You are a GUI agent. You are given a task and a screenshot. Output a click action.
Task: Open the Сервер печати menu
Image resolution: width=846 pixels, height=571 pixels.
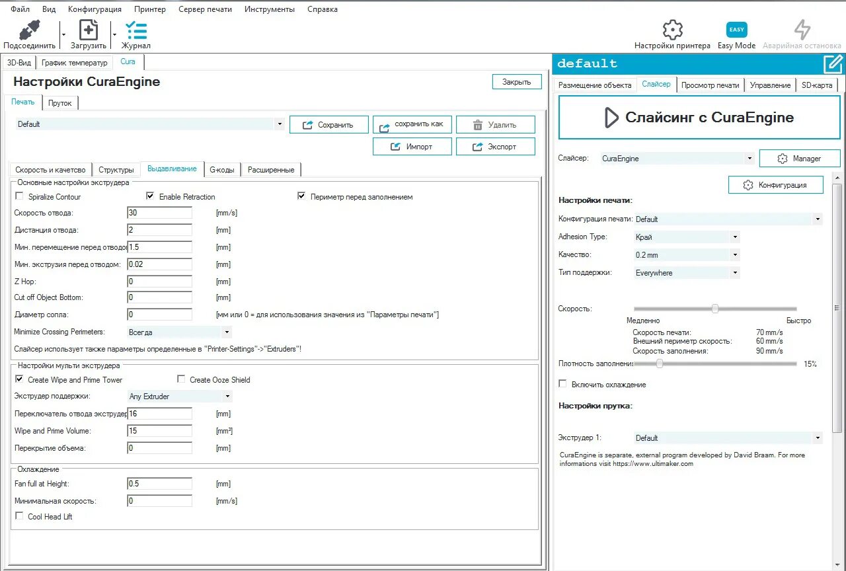click(205, 9)
